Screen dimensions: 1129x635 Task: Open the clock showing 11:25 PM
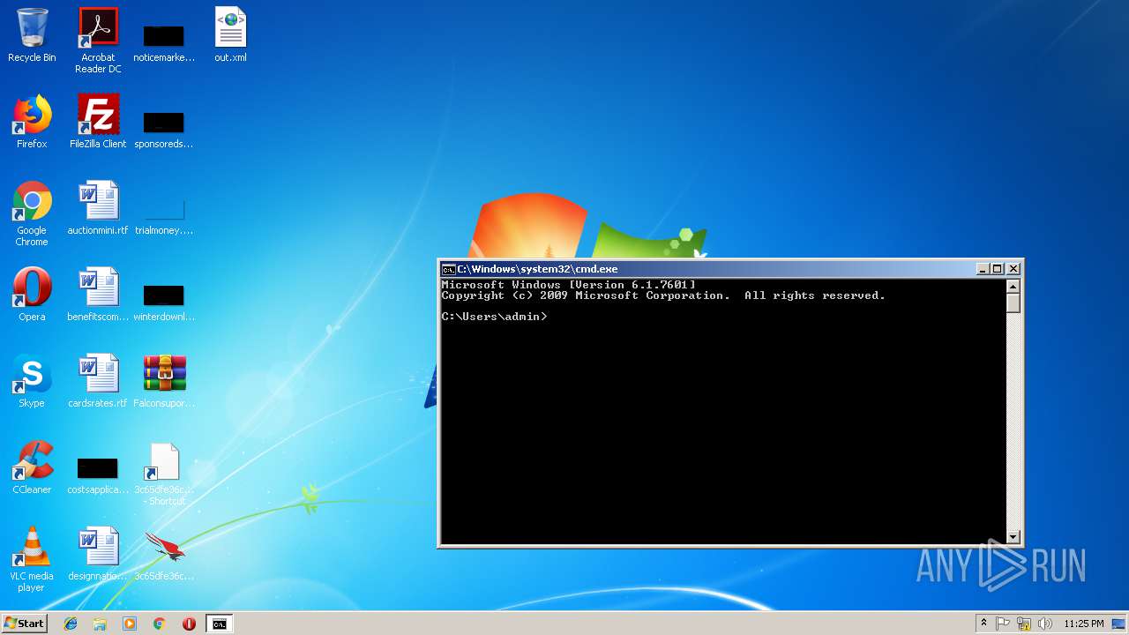(1083, 624)
